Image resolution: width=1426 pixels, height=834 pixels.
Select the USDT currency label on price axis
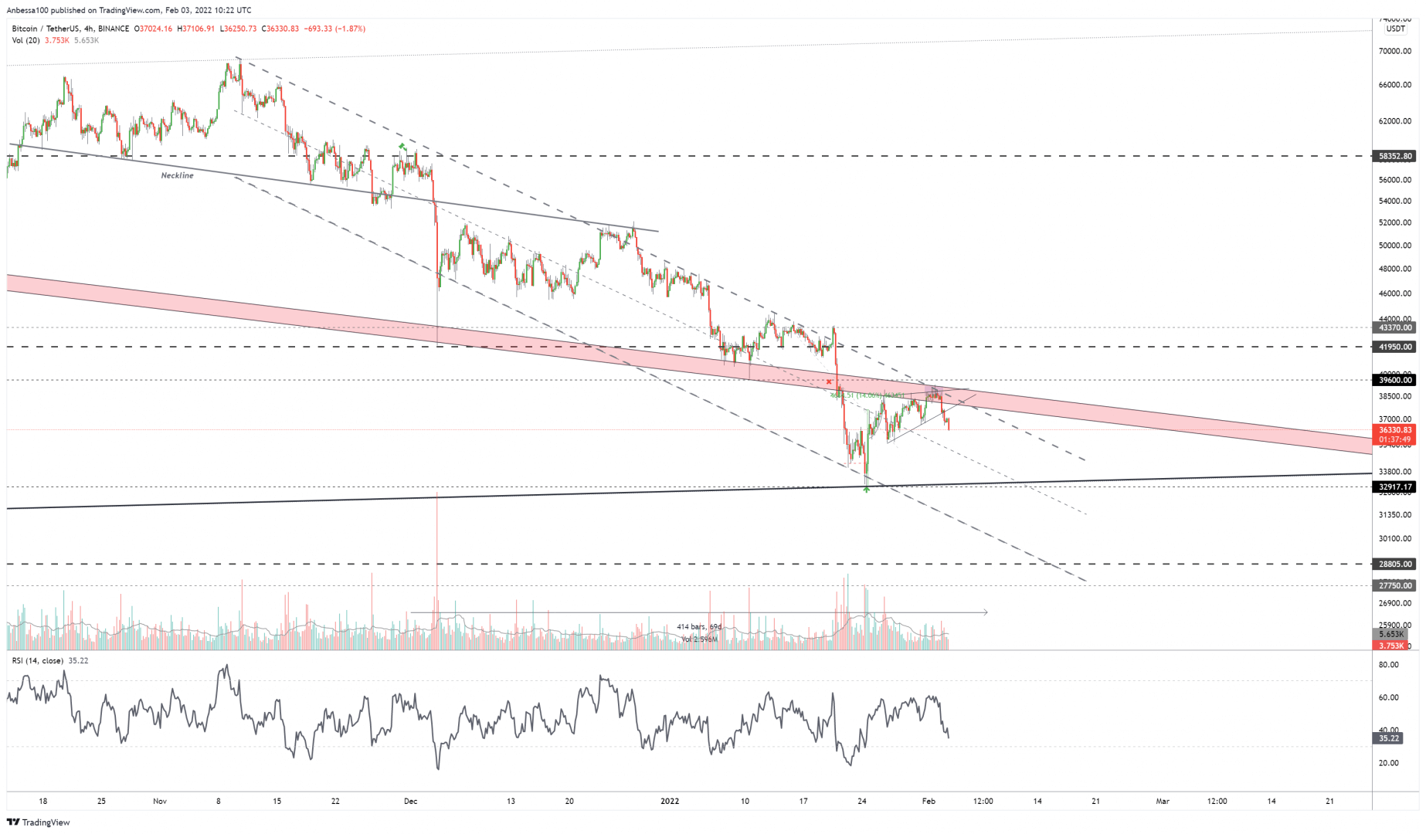1395,29
